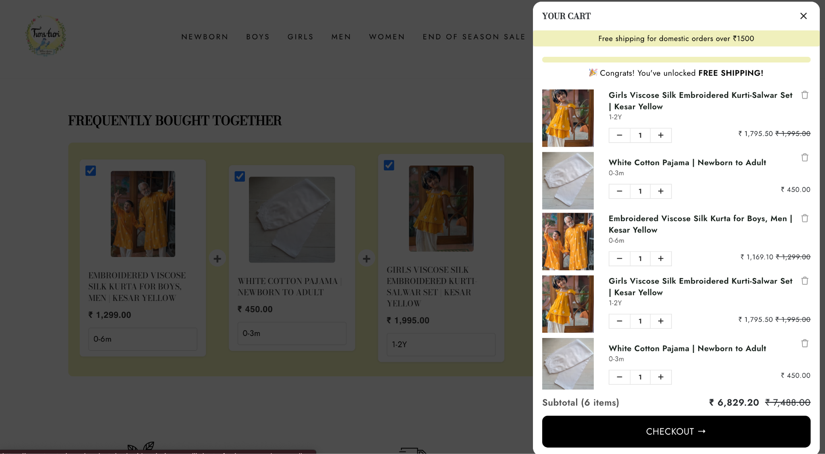Uncheck Girls Viscose Silk Kurti-Salwar bundle checkbox
Screen dimensions: 825x454
(389, 165)
